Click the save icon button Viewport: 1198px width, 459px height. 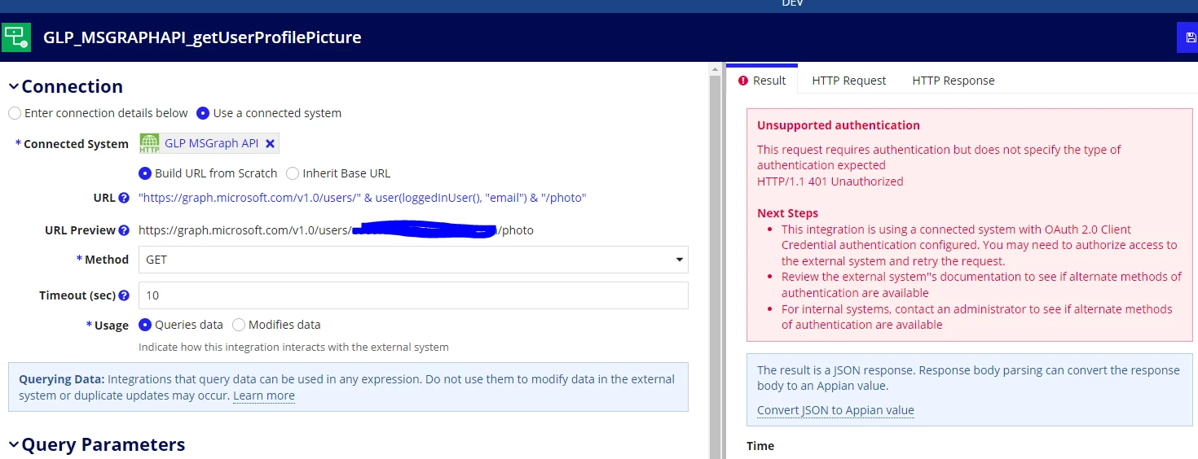(1188, 37)
